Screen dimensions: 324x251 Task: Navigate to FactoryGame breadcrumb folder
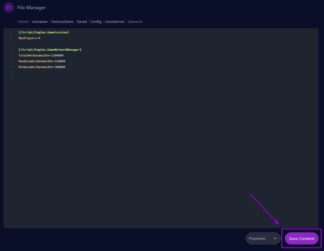point(62,22)
